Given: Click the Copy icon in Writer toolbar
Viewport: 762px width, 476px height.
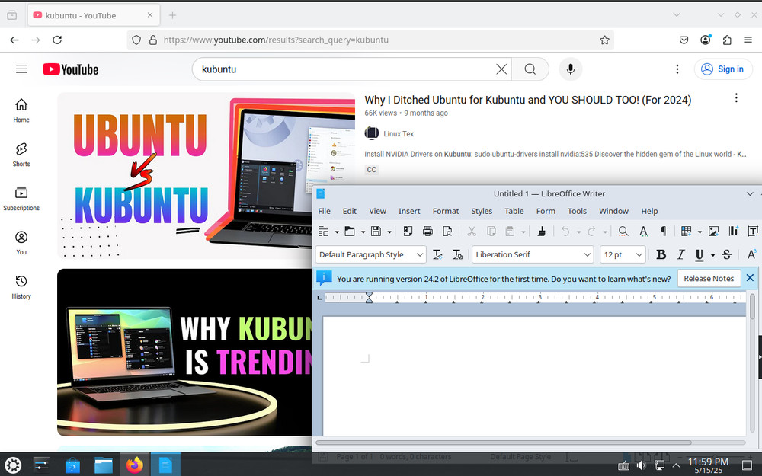Looking at the screenshot, I should click(x=491, y=232).
